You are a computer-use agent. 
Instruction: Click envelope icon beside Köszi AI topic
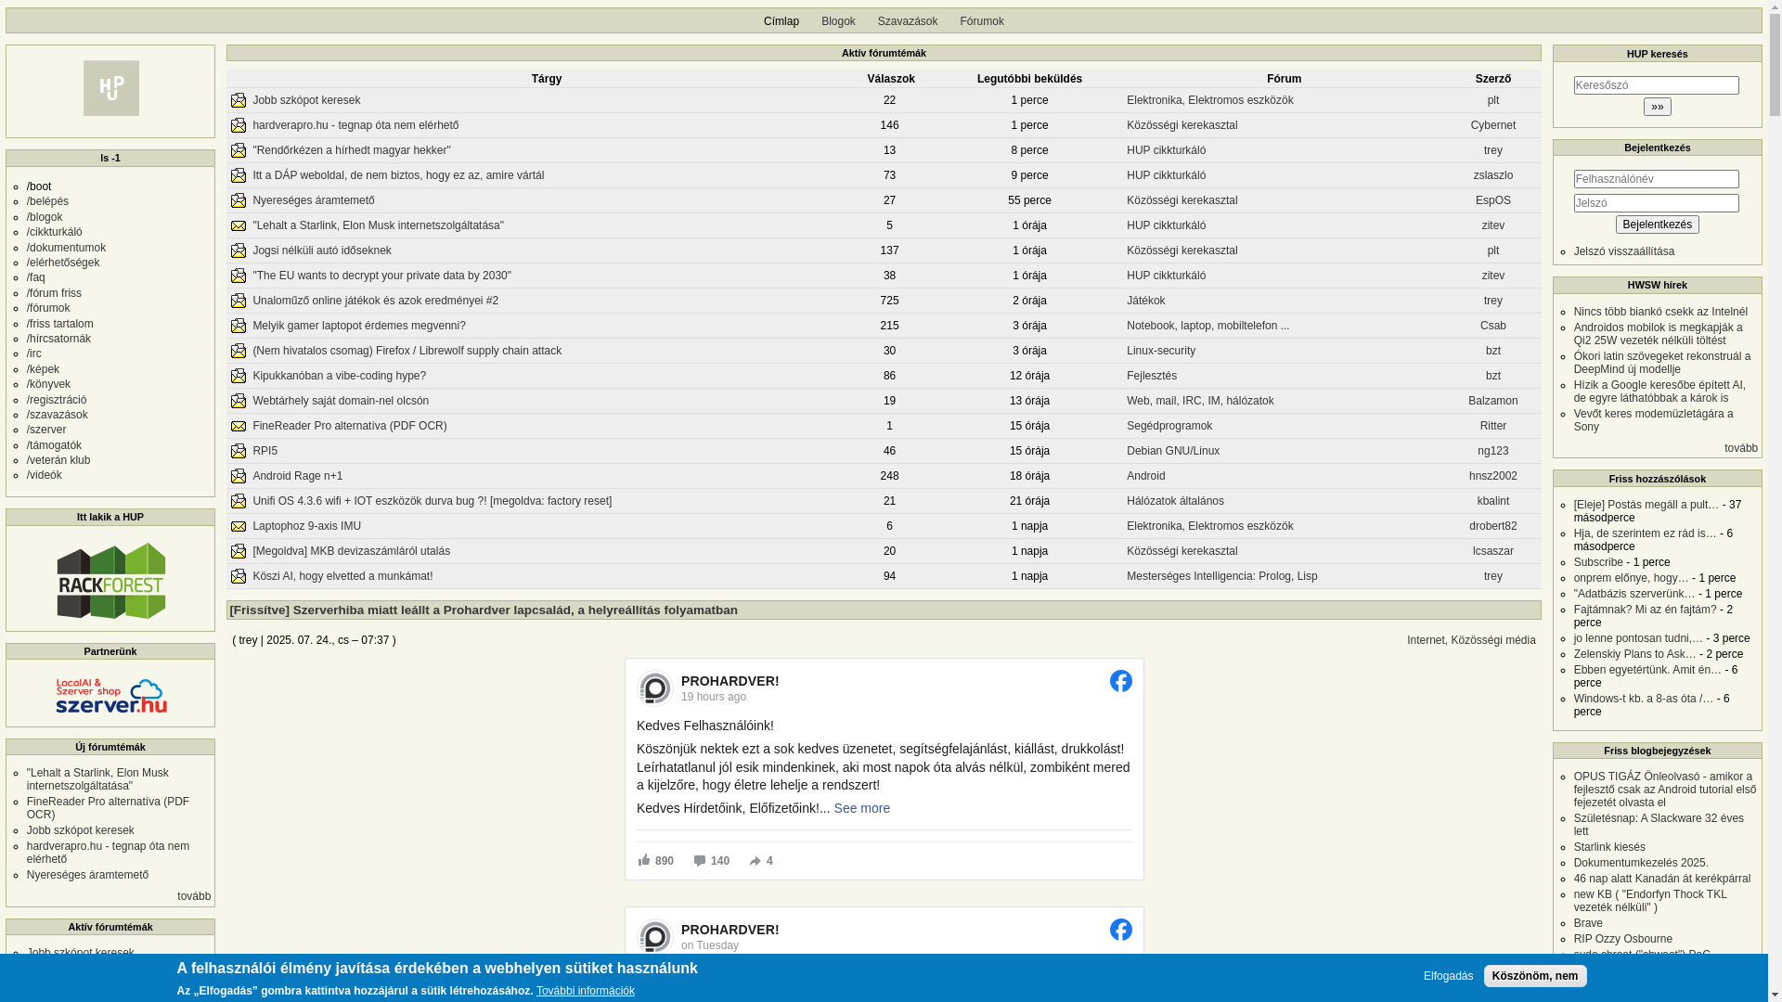coord(239,576)
